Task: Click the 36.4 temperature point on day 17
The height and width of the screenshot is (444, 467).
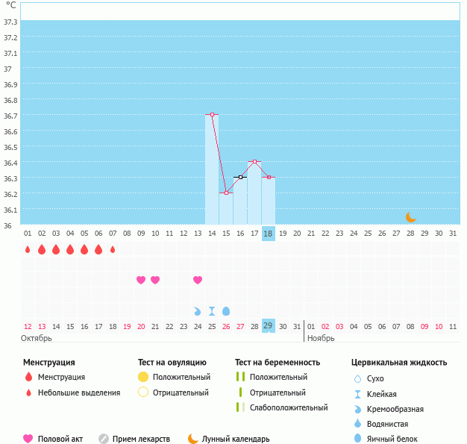Action: (x=254, y=162)
